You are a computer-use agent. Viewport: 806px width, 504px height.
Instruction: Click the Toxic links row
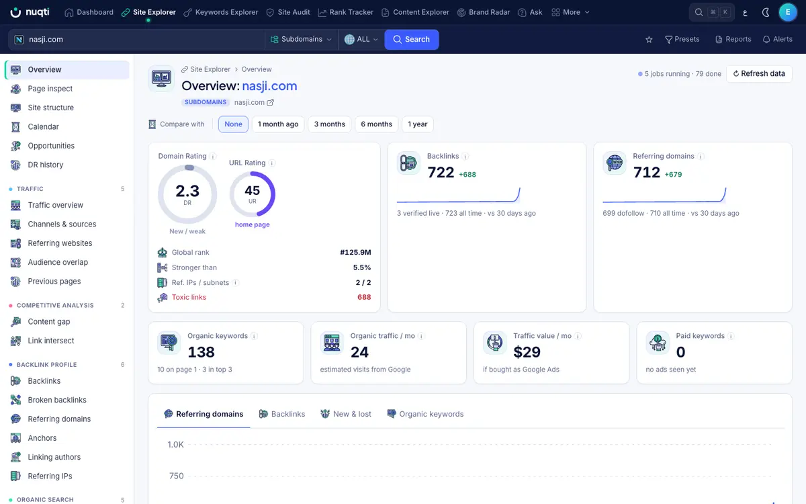(x=264, y=298)
